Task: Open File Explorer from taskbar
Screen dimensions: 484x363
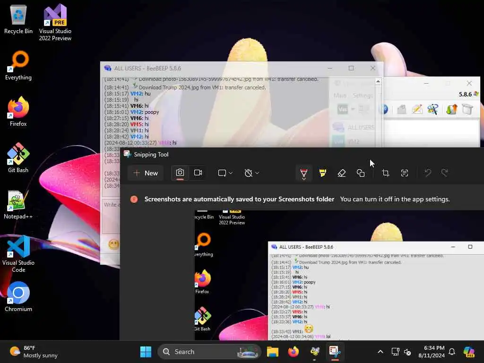Action: pyautogui.click(x=273, y=352)
